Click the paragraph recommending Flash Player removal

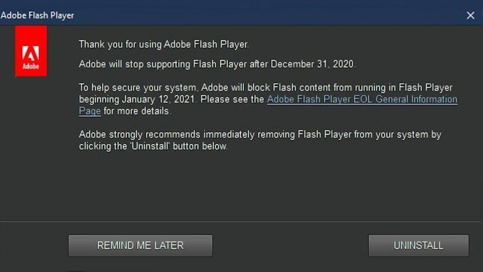point(262,140)
